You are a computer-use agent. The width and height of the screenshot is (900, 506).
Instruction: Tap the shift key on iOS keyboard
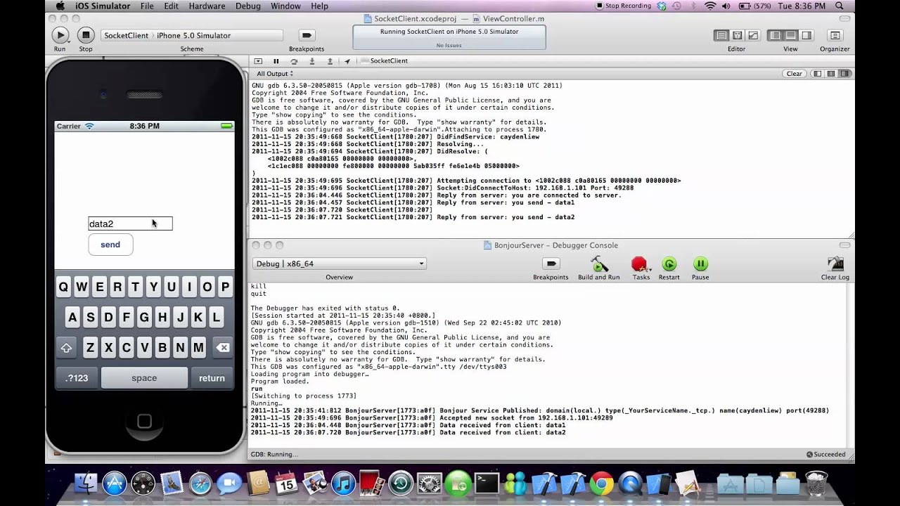coord(66,347)
